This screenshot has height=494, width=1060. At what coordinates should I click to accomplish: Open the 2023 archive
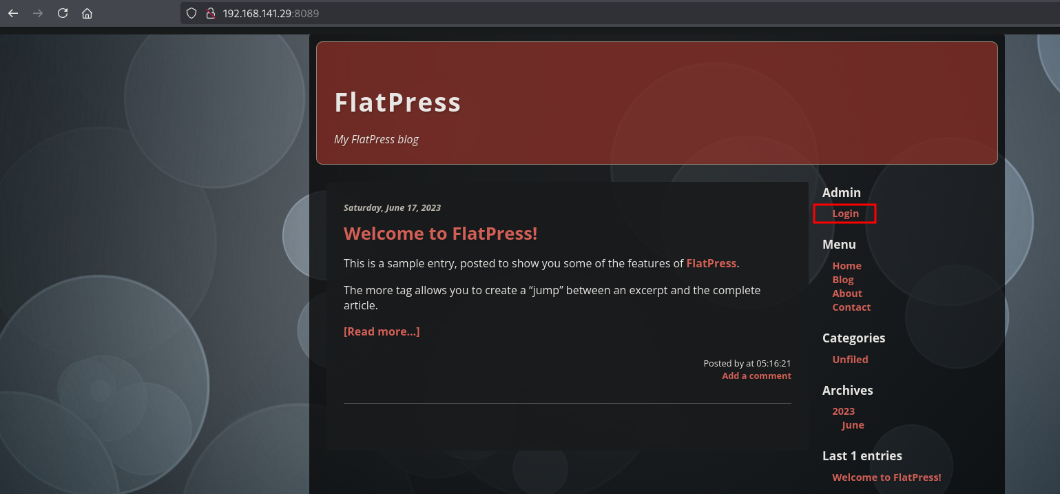[843, 411]
